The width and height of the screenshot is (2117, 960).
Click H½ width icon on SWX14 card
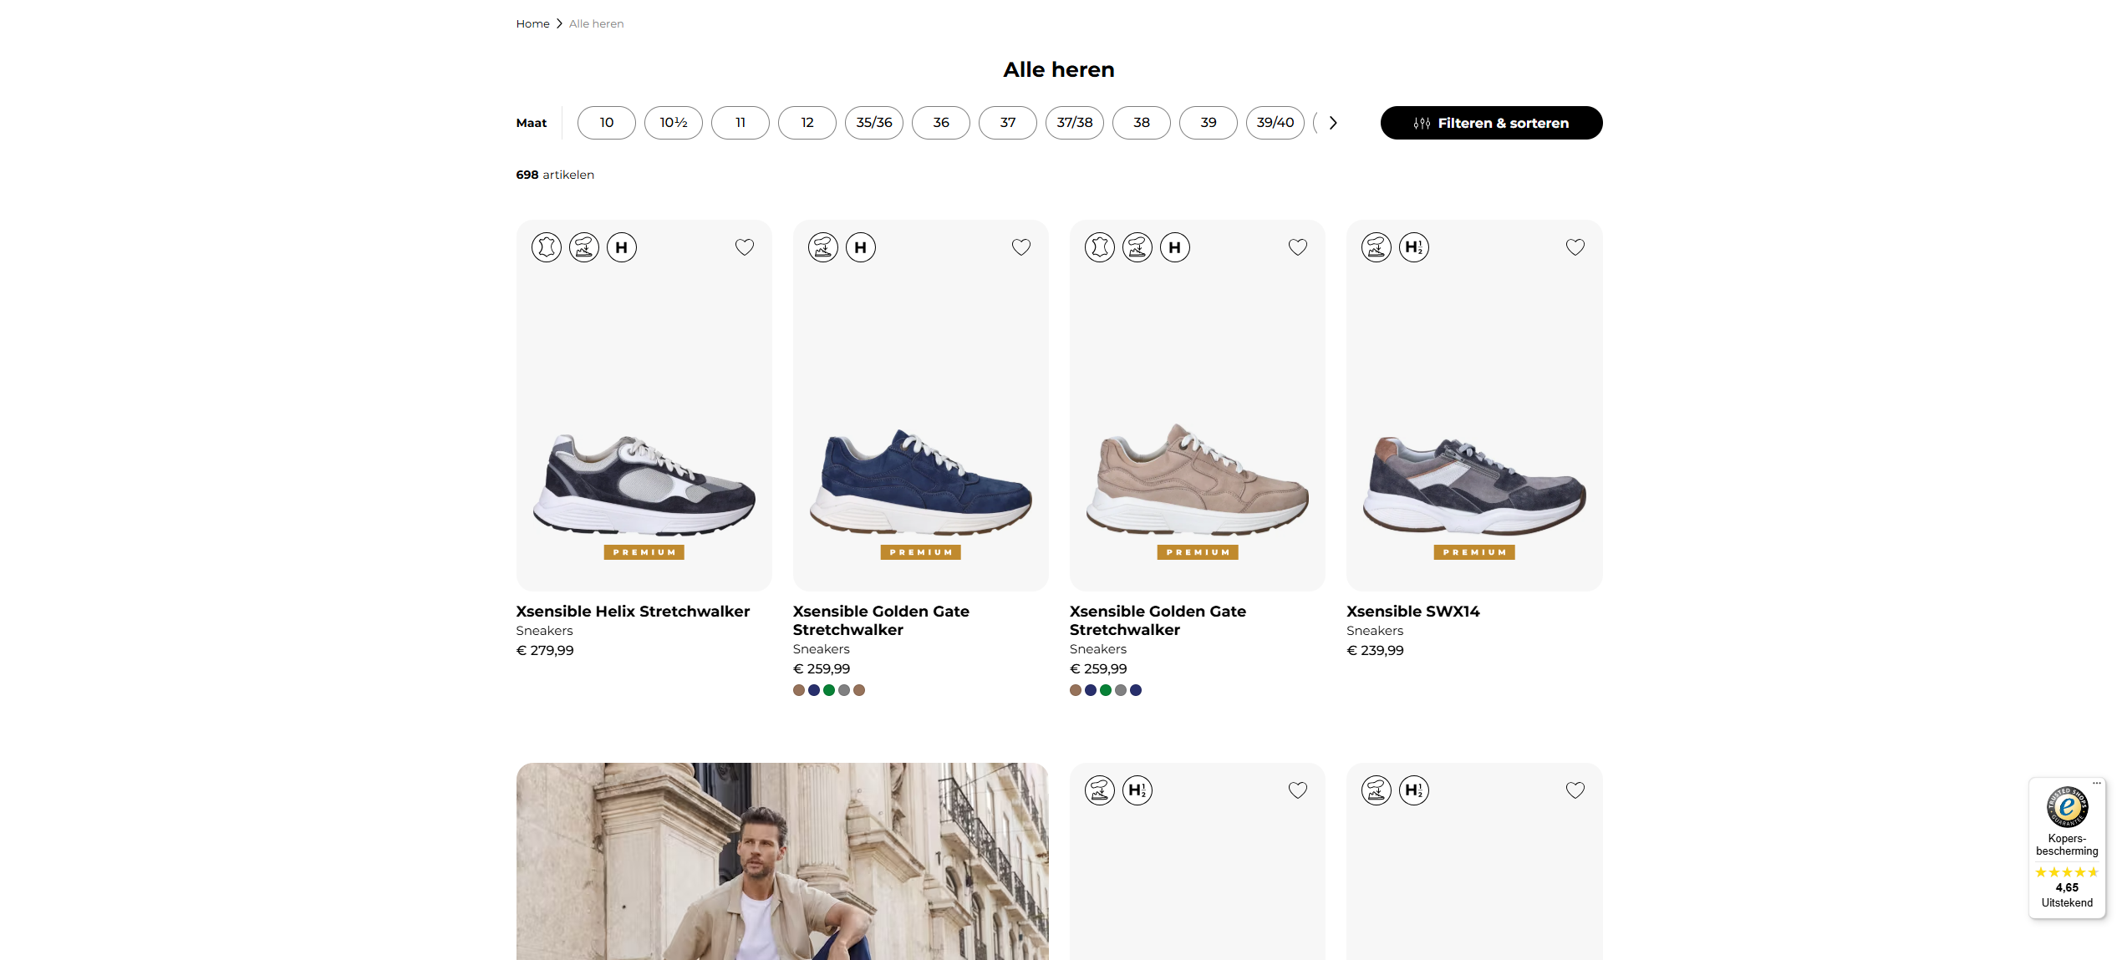pos(1414,247)
